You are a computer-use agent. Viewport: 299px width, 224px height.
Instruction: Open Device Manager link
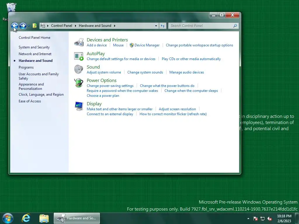(x=147, y=45)
